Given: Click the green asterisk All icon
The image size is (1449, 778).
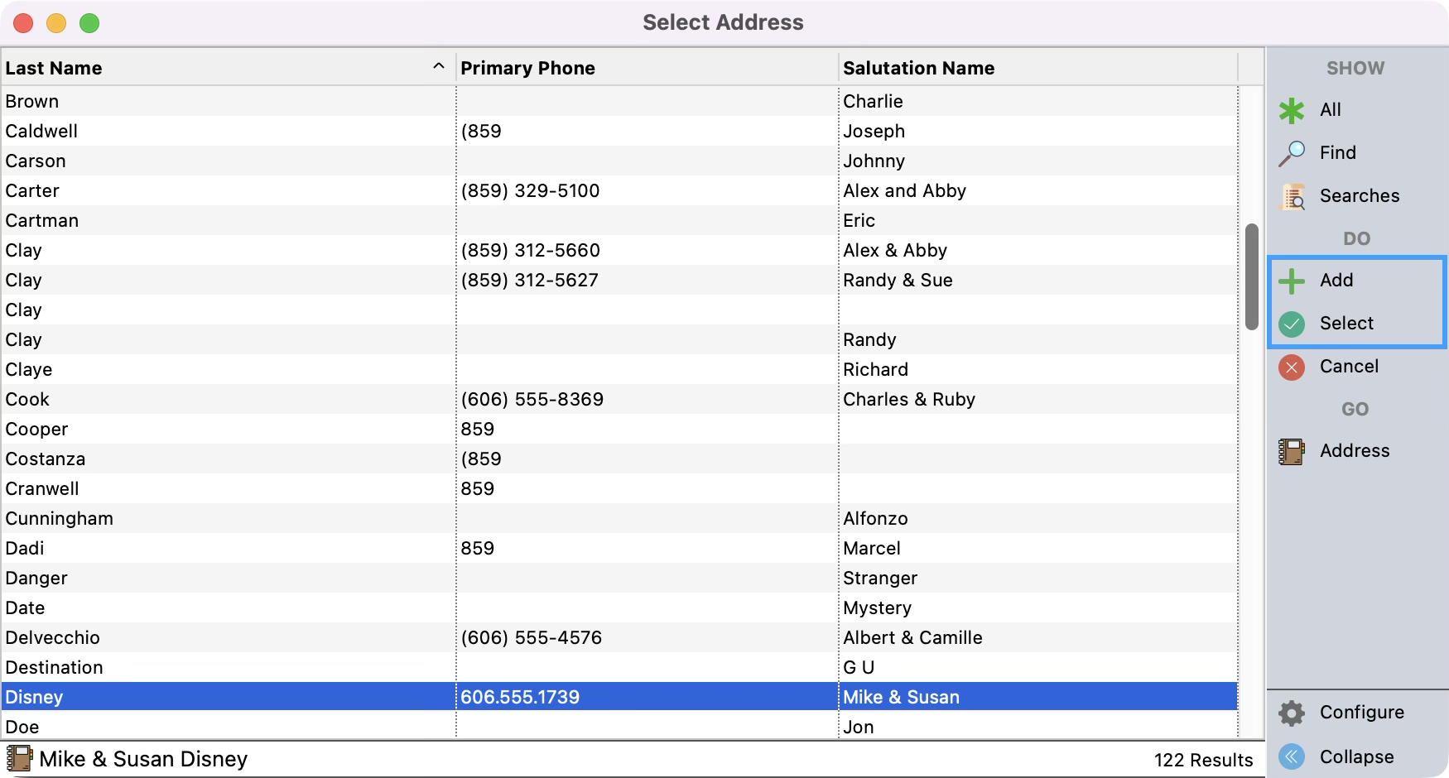Looking at the screenshot, I should click(1292, 110).
